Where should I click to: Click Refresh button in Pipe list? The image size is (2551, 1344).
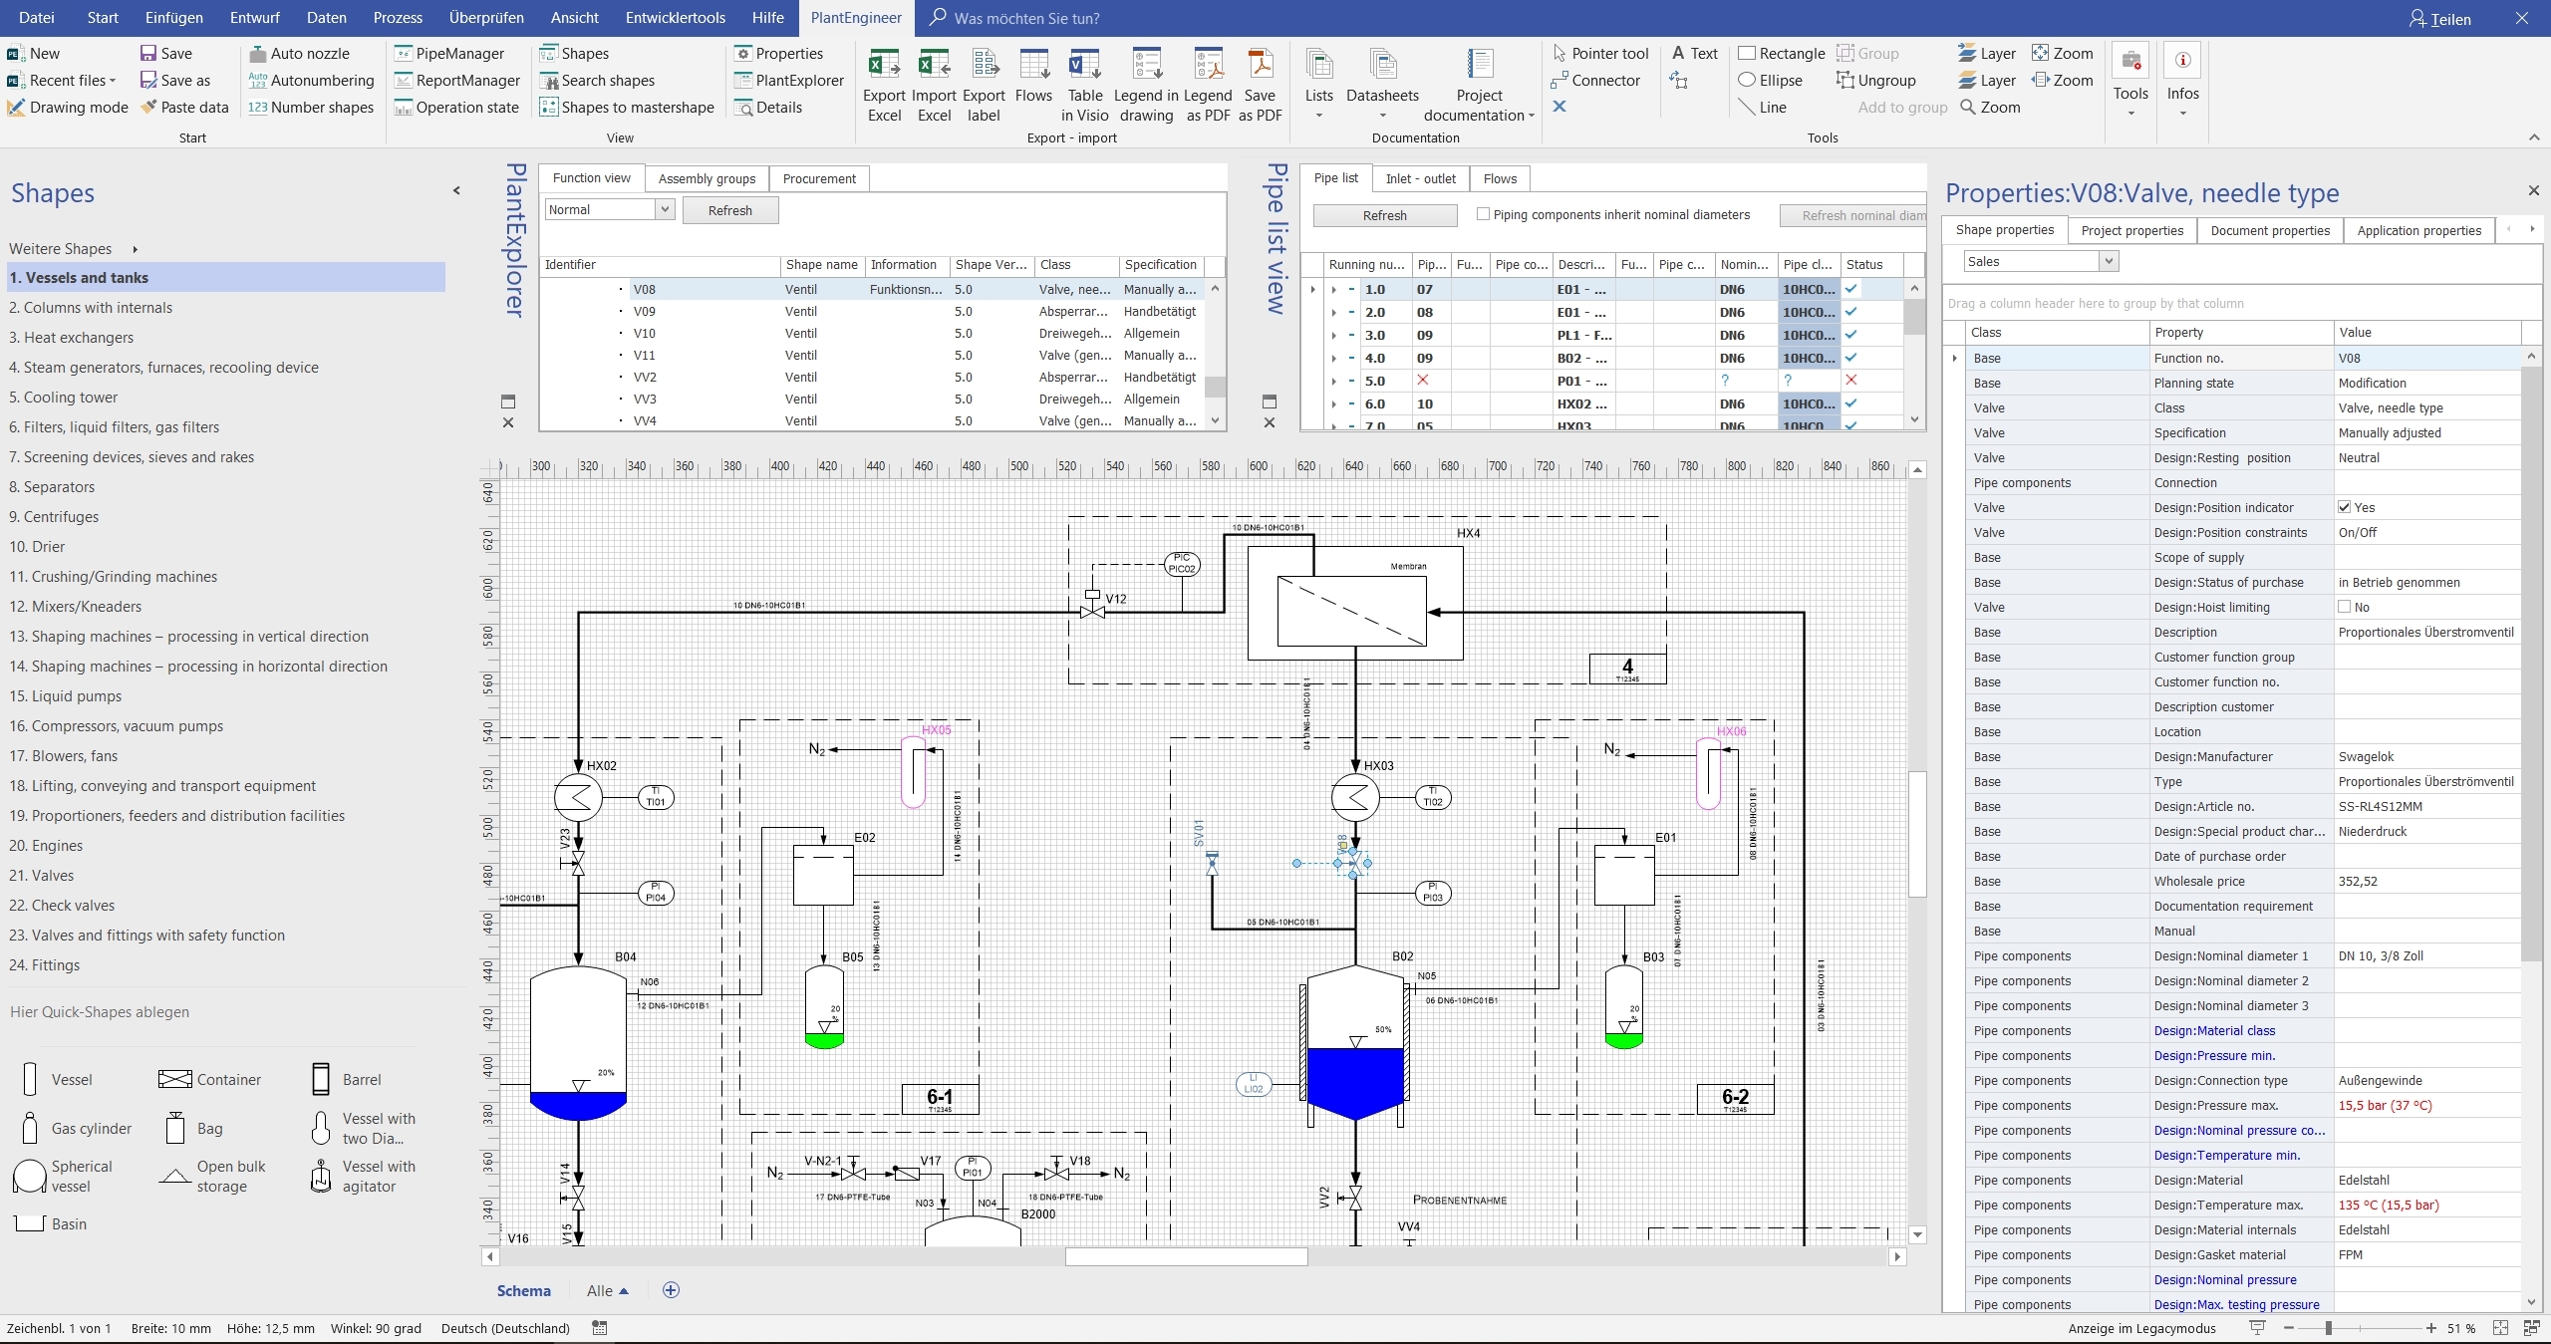tap(1384, 215)
